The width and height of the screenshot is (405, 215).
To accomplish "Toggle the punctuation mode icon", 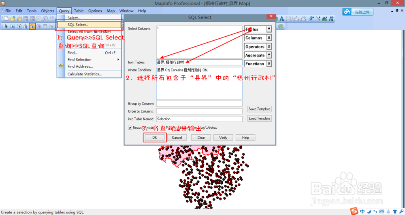I will point(375,211).
